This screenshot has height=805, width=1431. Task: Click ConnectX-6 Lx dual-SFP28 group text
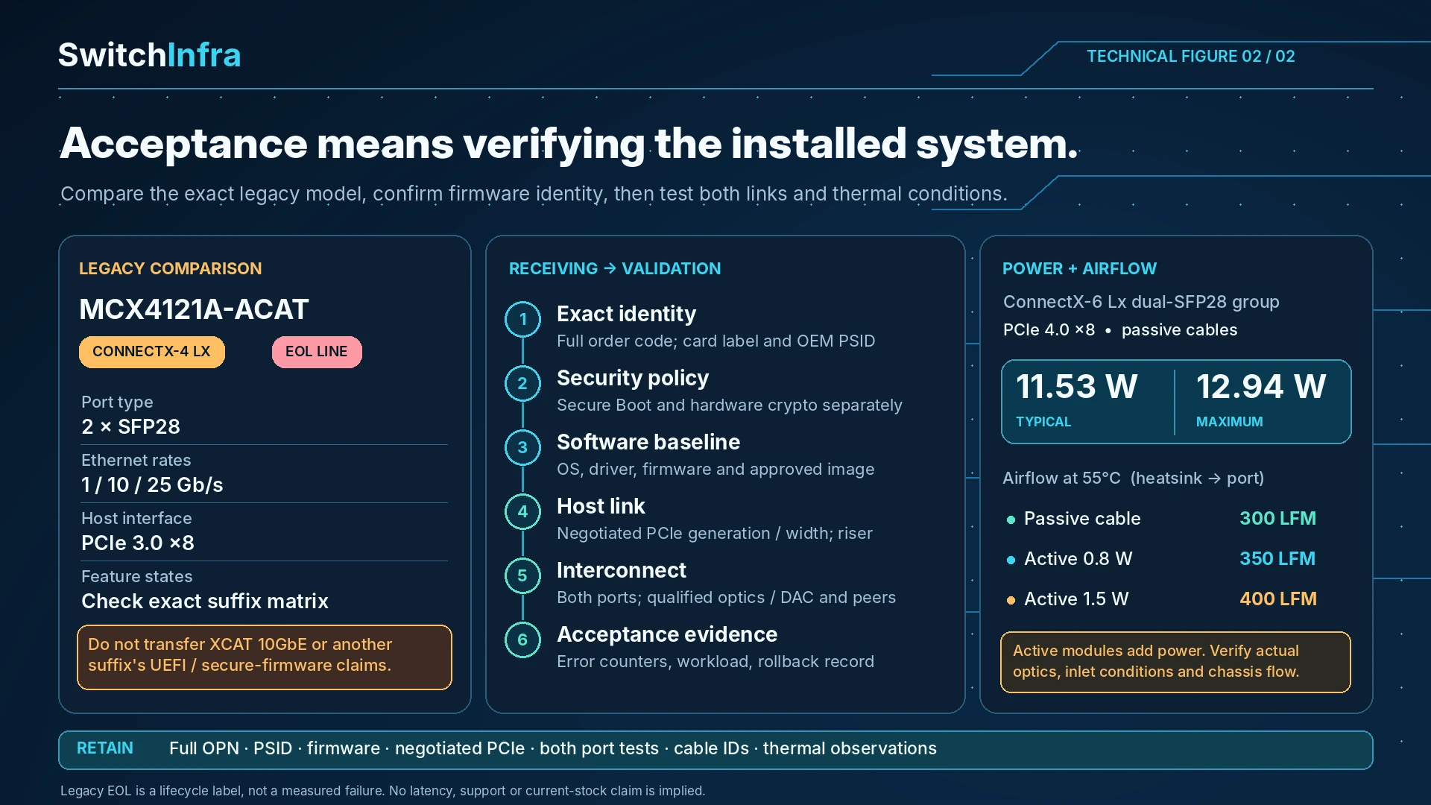click(x=1141, y=302)
